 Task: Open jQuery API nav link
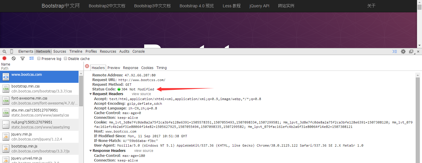259,6
